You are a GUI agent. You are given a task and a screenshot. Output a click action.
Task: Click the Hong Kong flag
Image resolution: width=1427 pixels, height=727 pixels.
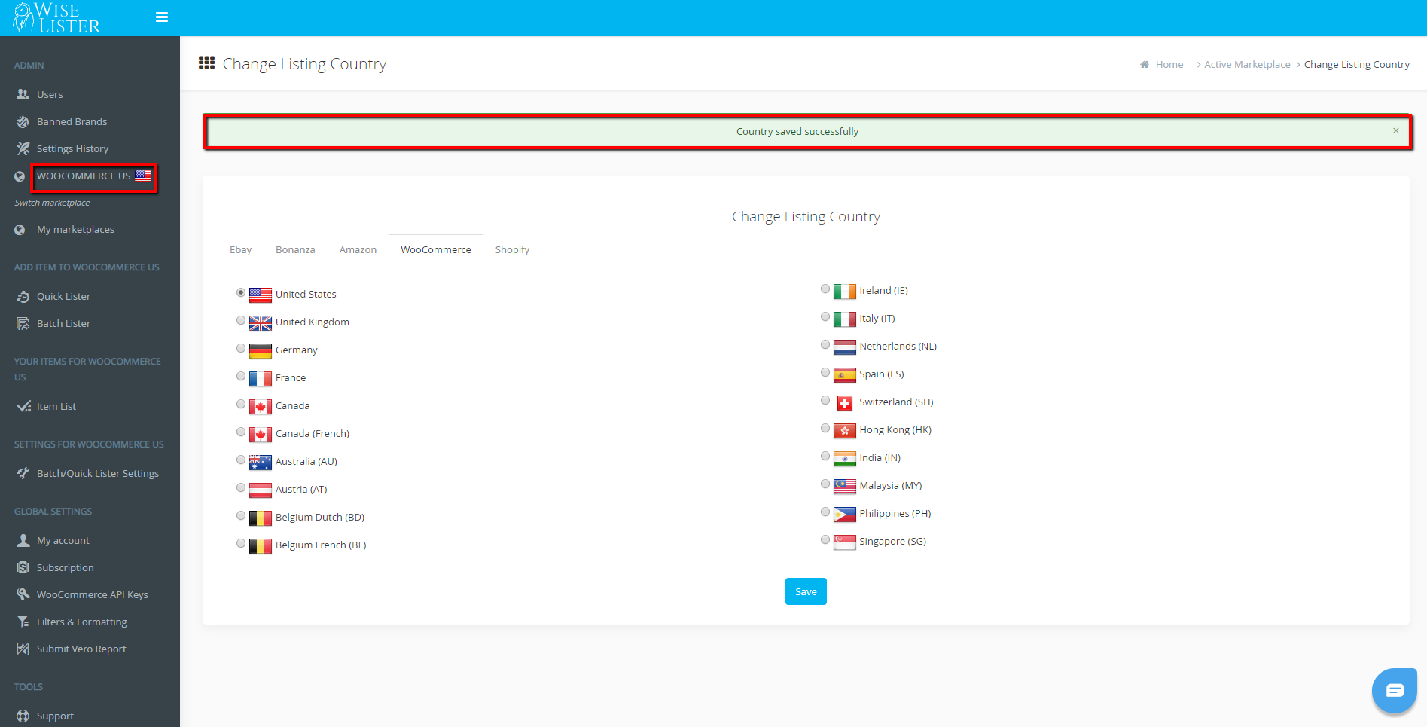(845, 431)
